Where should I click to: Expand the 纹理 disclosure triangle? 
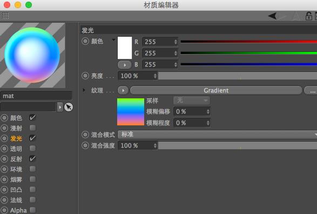84,90
